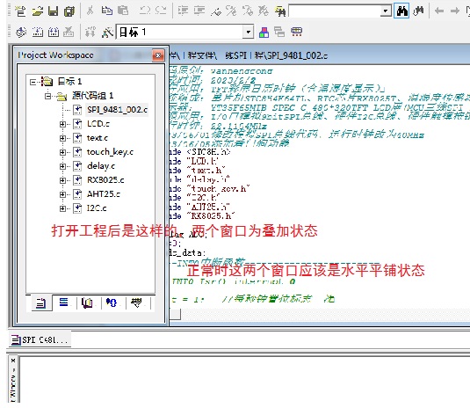Click the Navigate forward arrow
470x408 pixels.
pos(455,11)
